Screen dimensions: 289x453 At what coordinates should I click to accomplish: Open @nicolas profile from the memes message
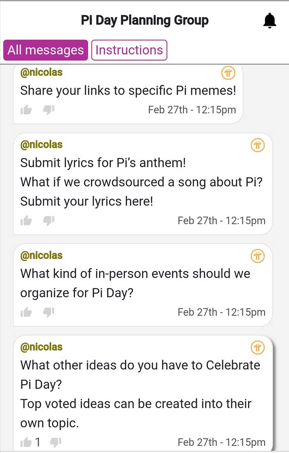(41, 72)
